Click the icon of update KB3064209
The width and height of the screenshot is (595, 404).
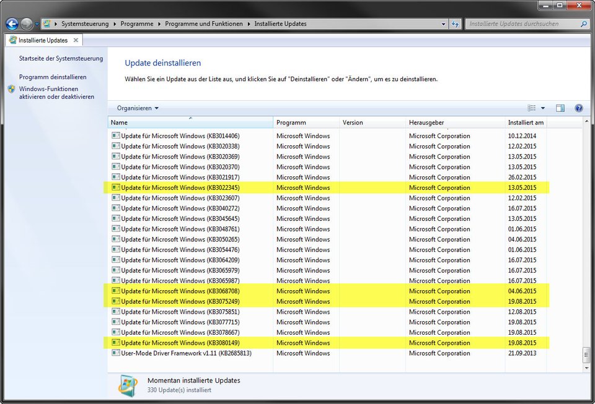(116, 260)
